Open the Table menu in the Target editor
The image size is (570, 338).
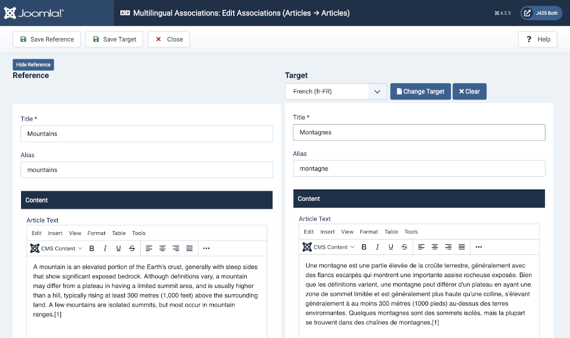[x=391, y=232]
